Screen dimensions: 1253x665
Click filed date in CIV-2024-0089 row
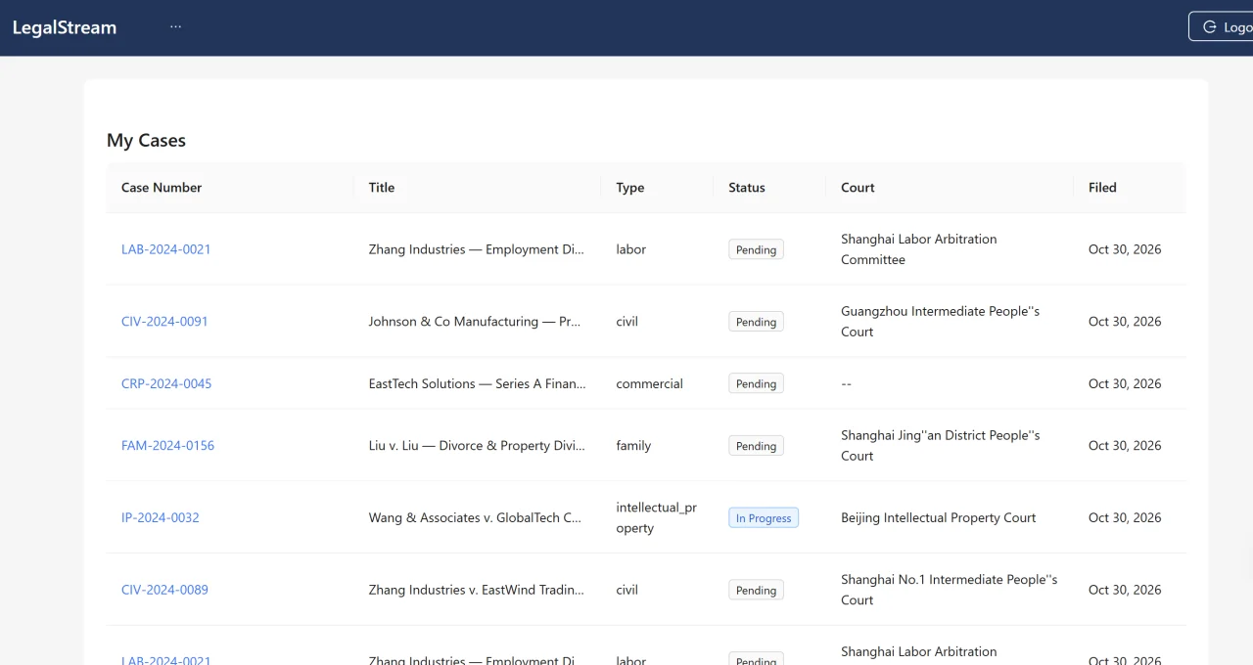coord(1125,590)
